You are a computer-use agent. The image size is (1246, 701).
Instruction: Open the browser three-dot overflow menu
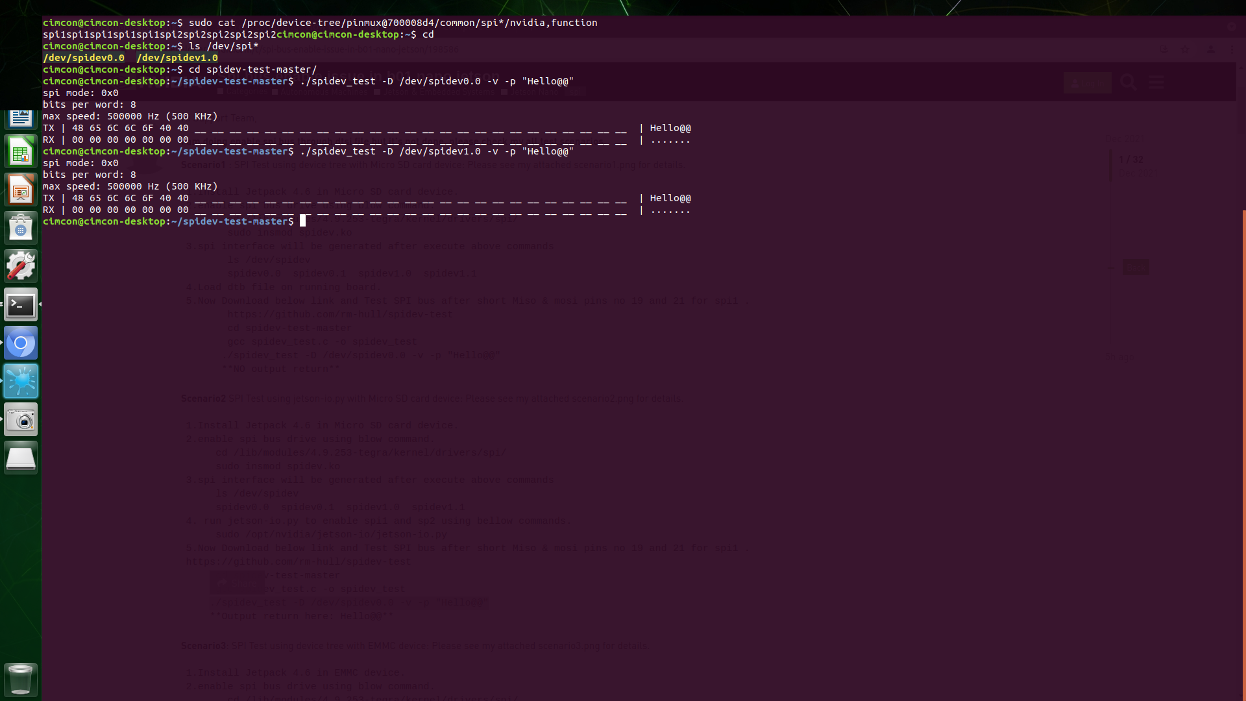(x=1232, y=49)
